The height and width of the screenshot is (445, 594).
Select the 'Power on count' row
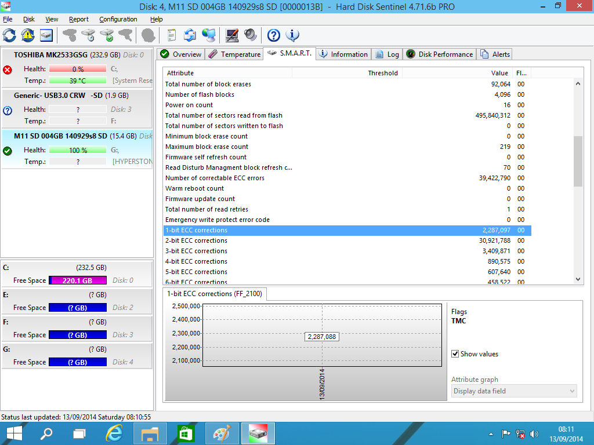[347, 105]
